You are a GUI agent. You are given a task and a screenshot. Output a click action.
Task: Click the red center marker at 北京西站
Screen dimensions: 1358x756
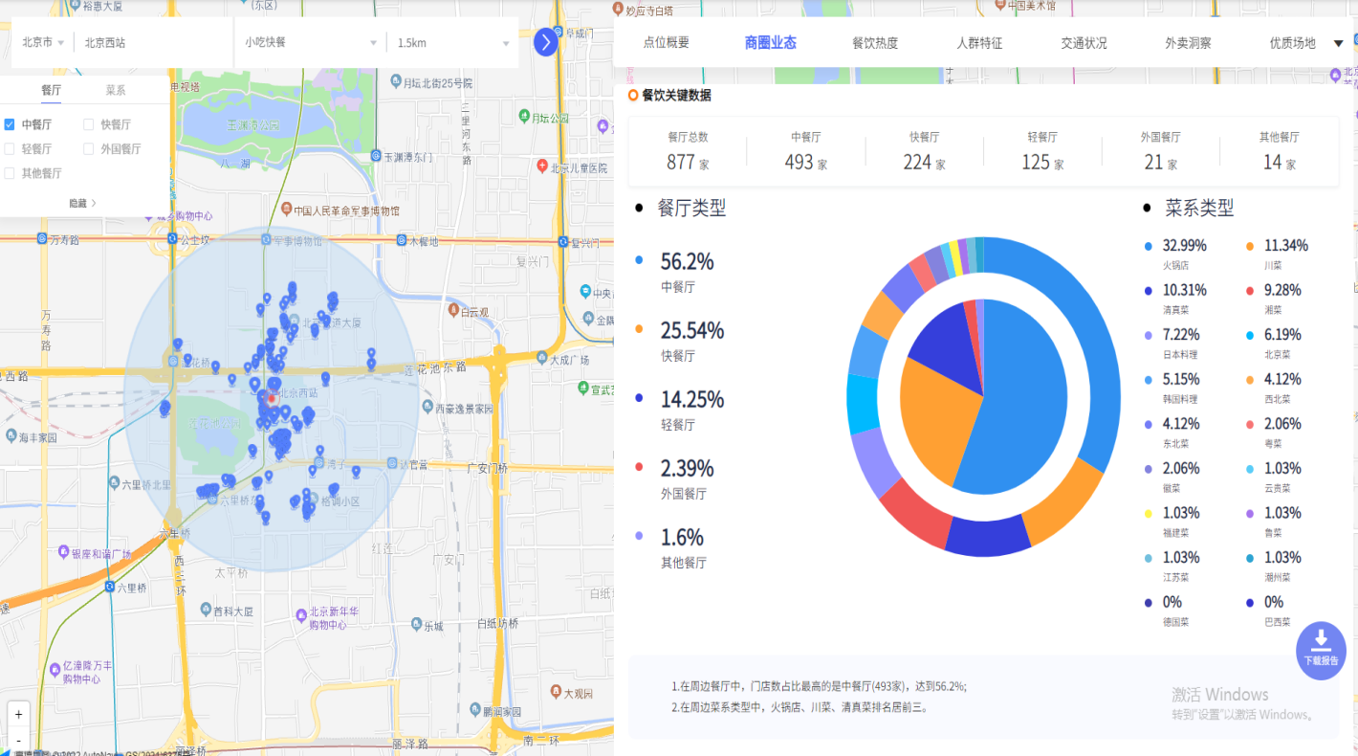272,398
